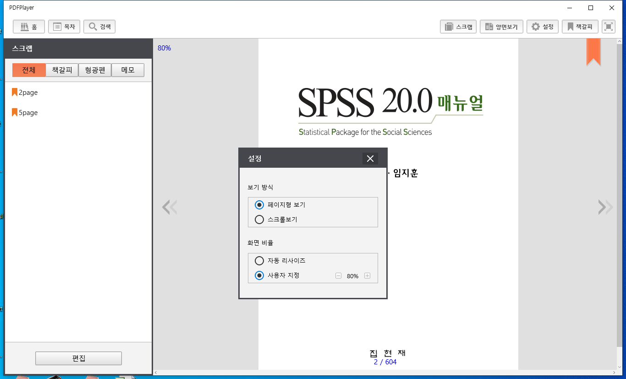Screen dimensions: 626x379
Task: Select the 전체 scrap tab
Action: coord(29,70)
